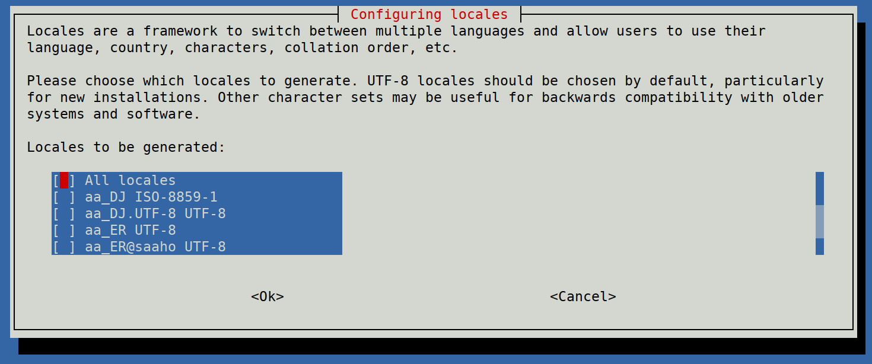The height and width of the screenshot is (364, 872).
Task: Highlight the aa_DJ ISO-8859-1 entry text
Action: tap(151, 197)
